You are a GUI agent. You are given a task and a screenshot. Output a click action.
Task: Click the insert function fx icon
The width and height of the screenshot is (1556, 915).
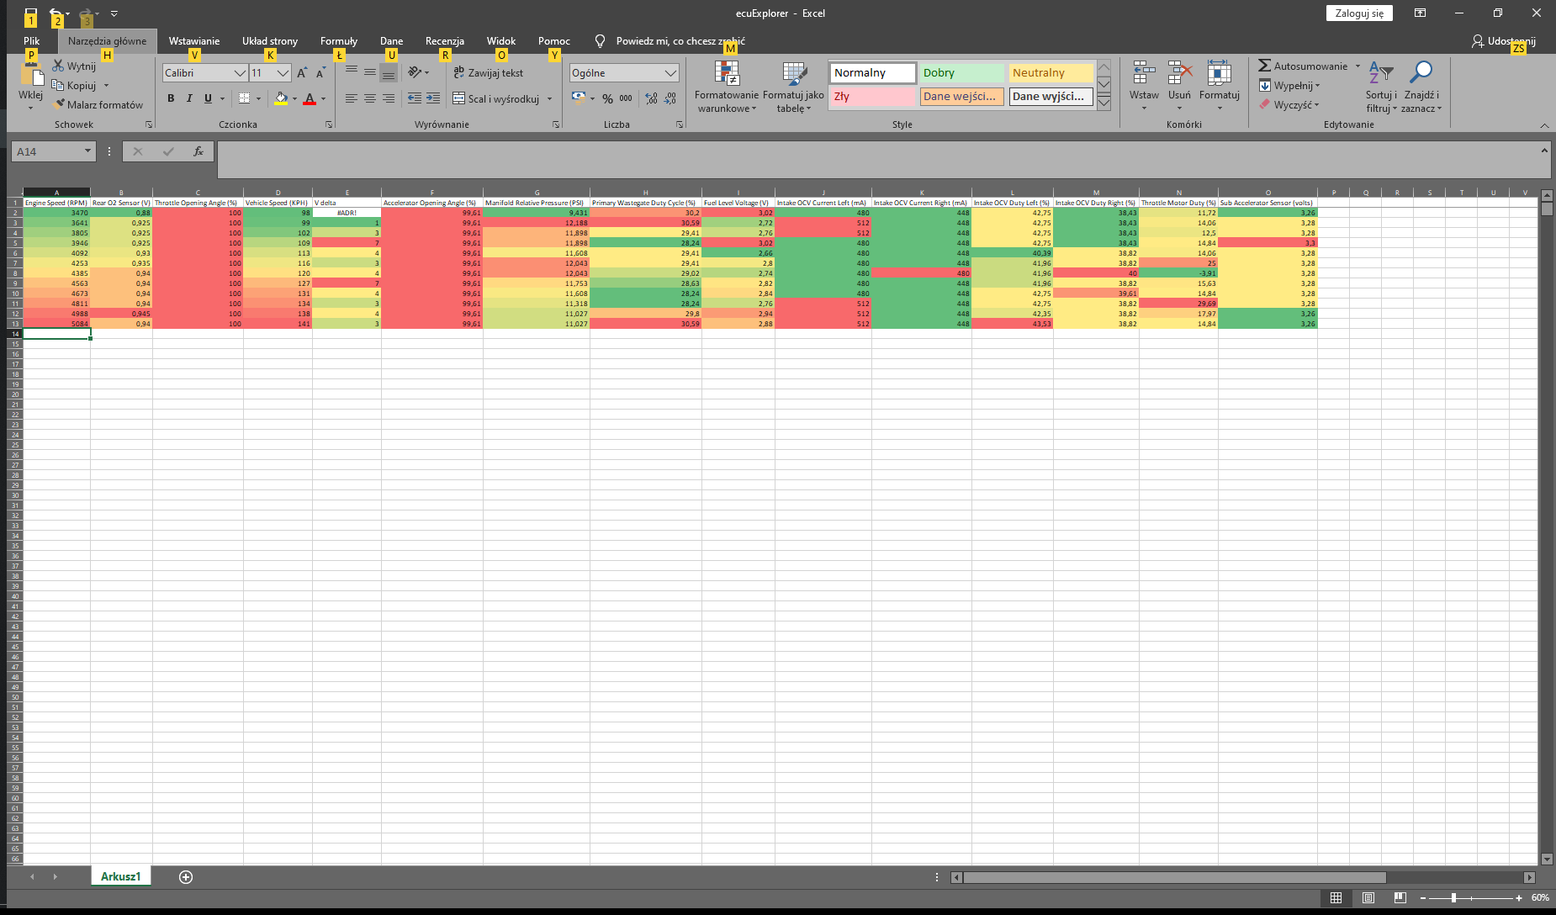[x=198, y=151]
